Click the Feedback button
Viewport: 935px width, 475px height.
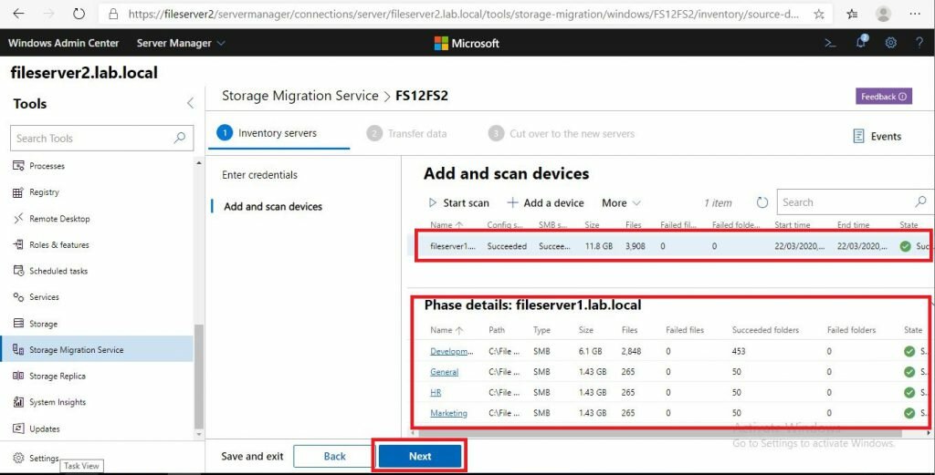pos(883,97)
